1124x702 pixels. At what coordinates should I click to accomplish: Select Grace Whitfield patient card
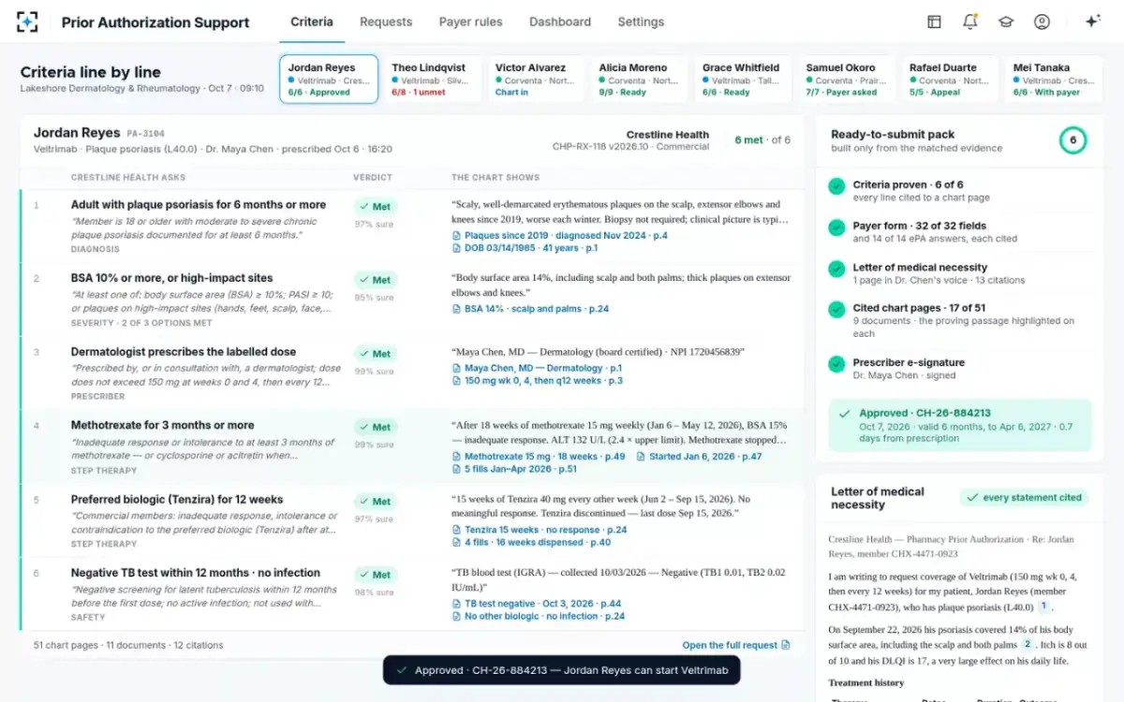click(743, 80)
